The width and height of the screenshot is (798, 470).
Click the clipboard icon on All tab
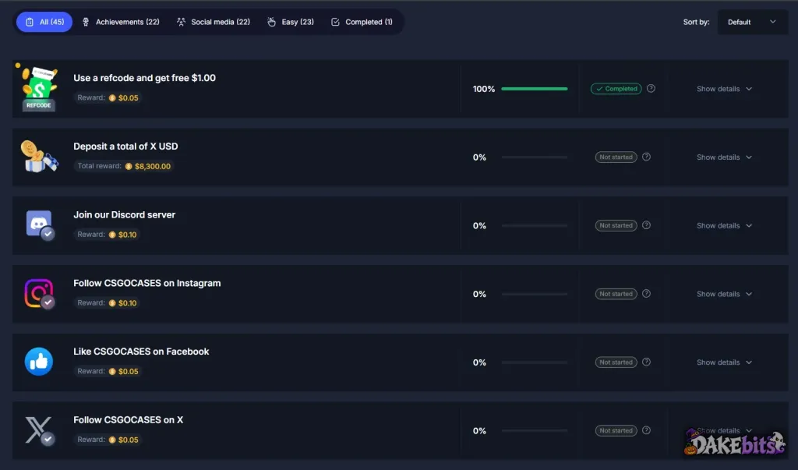[x=30, y=22]
